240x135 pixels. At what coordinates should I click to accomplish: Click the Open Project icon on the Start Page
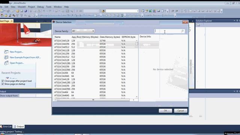tap(6, 63)
